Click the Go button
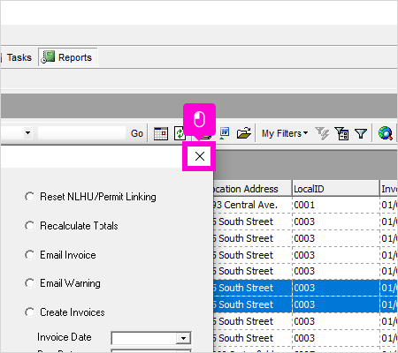Viewport: 398px width, 353px height. pyautogui.click(x=137, y=133)
